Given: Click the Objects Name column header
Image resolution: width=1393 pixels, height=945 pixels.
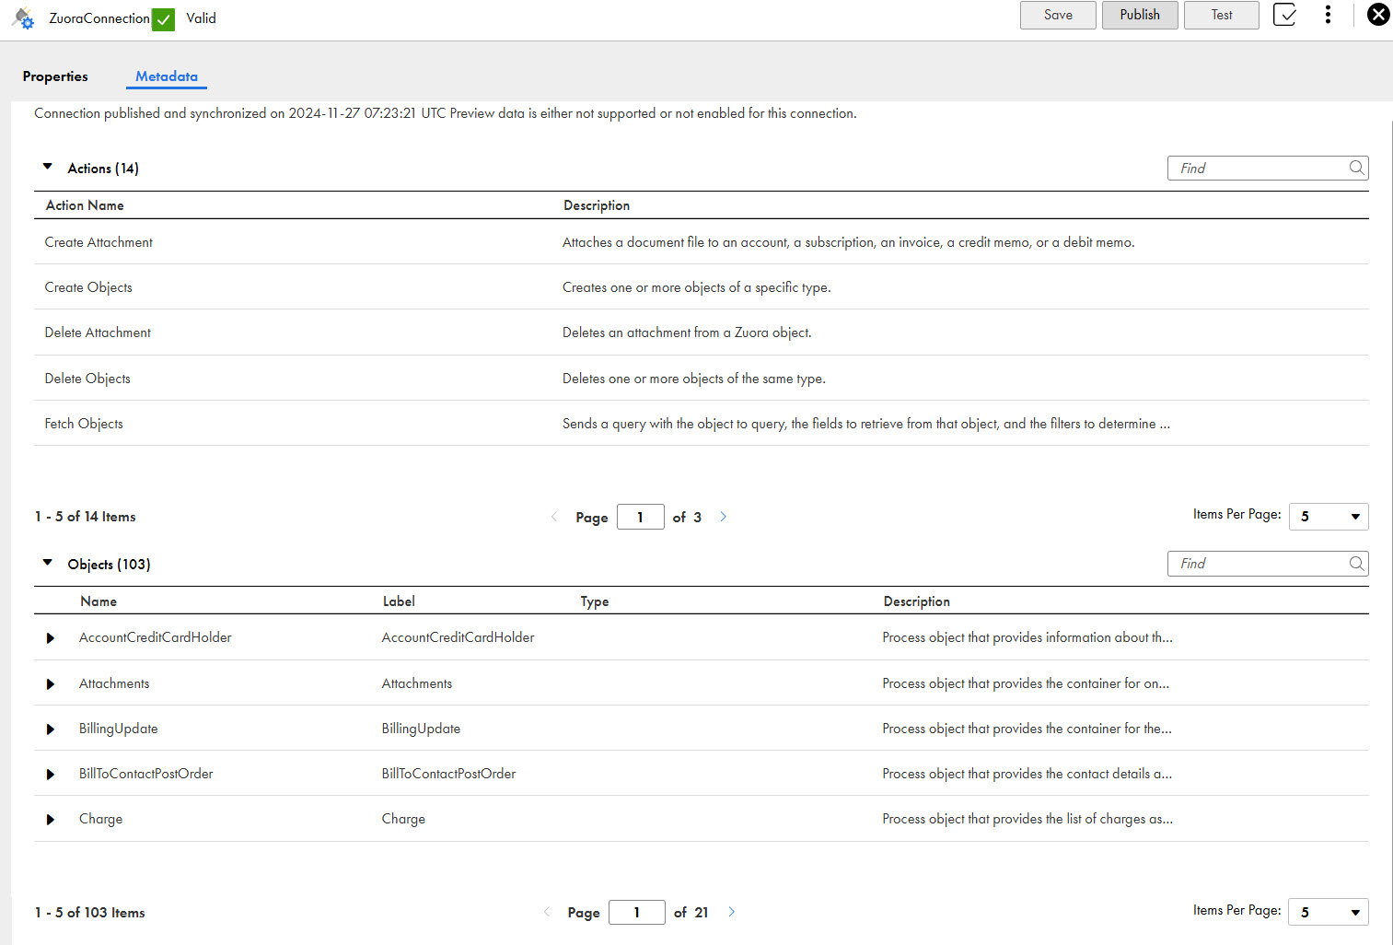Looking at the screenshot, I should pos(99,601).
